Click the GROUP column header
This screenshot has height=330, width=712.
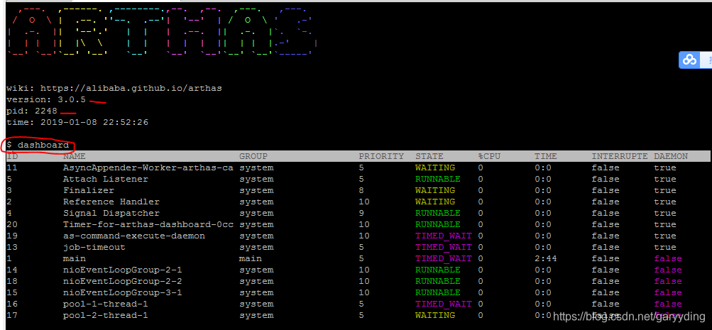[253, 156]
